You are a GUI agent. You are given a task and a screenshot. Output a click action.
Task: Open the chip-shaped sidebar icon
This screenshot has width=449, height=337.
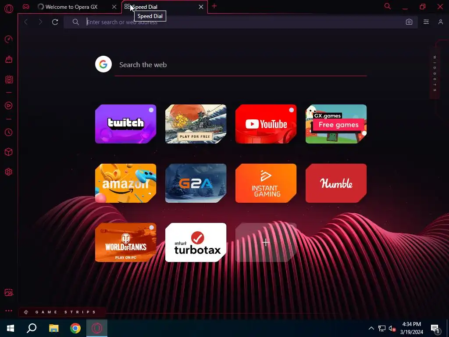[9, 79]
